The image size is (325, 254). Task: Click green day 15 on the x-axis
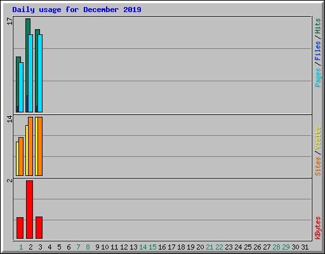(152, 247)
